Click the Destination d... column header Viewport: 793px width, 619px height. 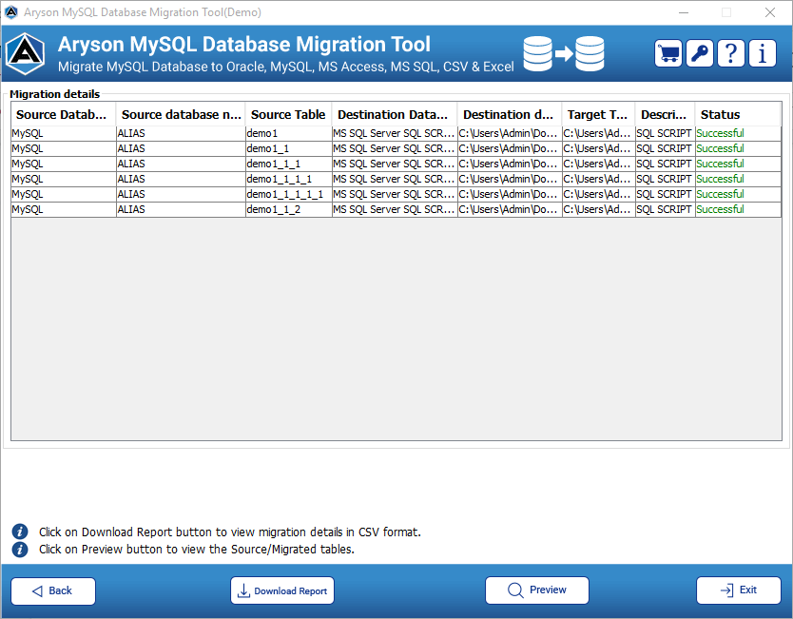click(x=510, y=114)
